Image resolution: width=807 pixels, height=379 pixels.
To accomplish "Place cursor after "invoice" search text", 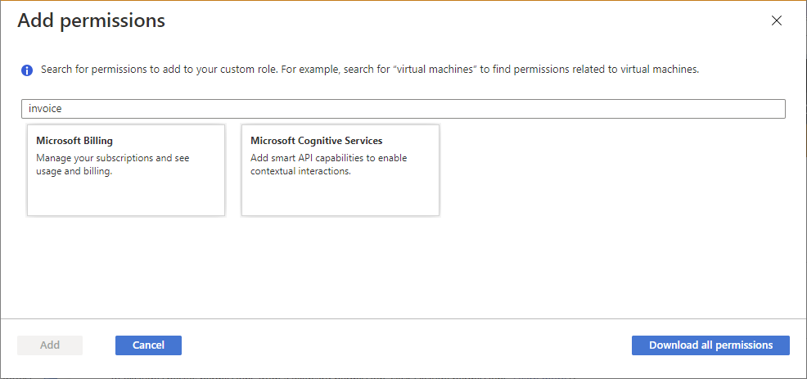I will point(63,109).
